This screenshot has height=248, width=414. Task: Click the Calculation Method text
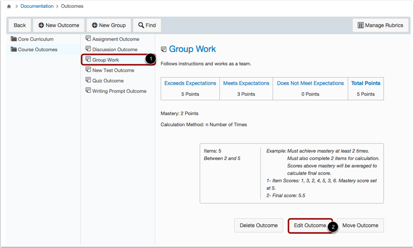point(203,125)
